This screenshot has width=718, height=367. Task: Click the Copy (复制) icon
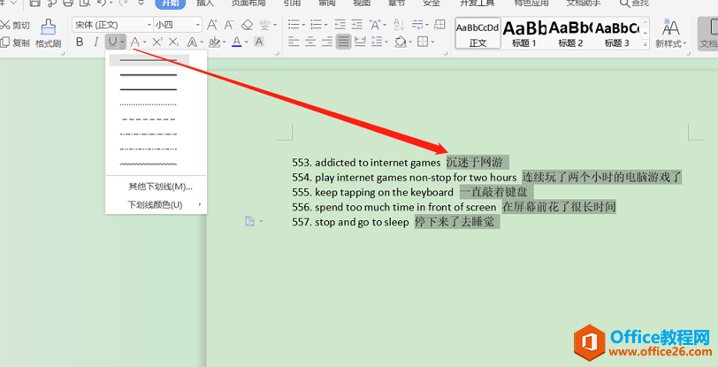click(x=4, y=42)
